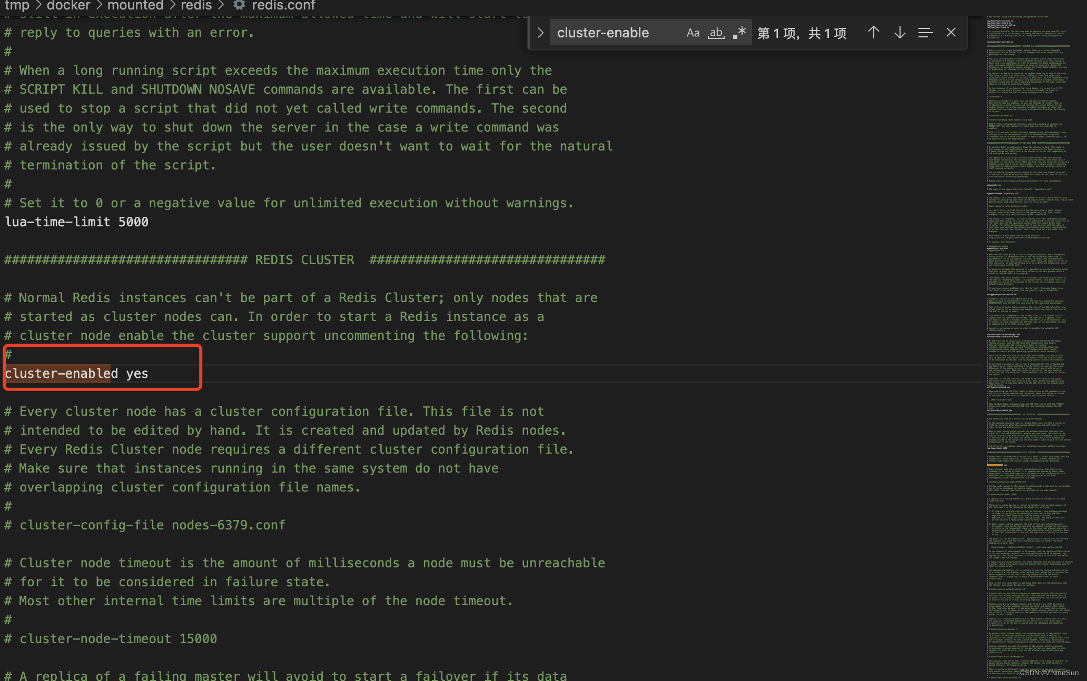
Task: Select the redis folder breadcrumb
Action: (196, 6)
